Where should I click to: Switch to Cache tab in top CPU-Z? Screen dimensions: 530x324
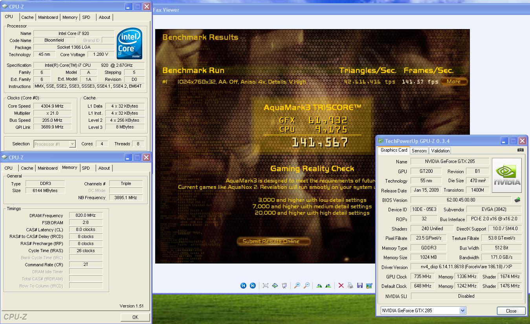coord(28,17)
